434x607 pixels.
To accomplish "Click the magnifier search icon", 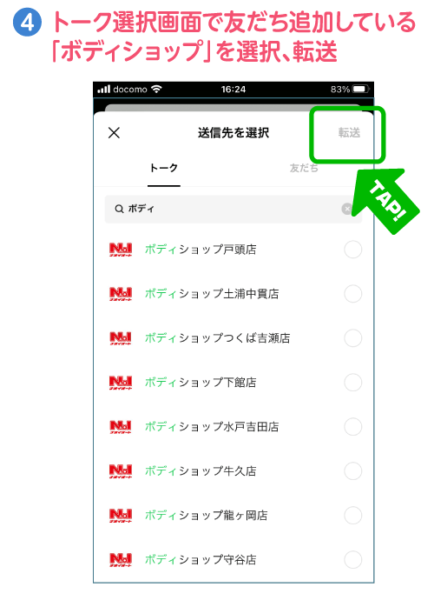I will pos(119,209).
